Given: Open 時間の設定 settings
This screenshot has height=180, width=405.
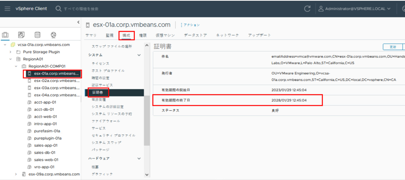Looking at the screenshot, I should pos(100,78).
